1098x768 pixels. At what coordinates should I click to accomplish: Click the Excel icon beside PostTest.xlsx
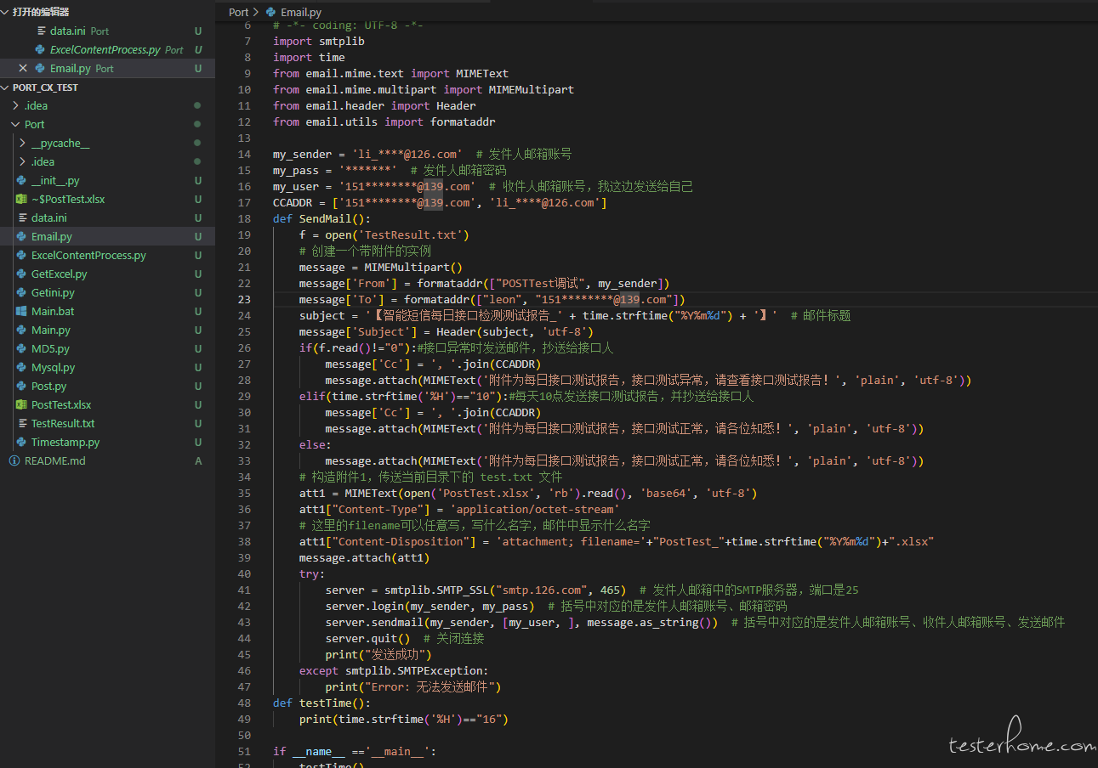[21, 405]
